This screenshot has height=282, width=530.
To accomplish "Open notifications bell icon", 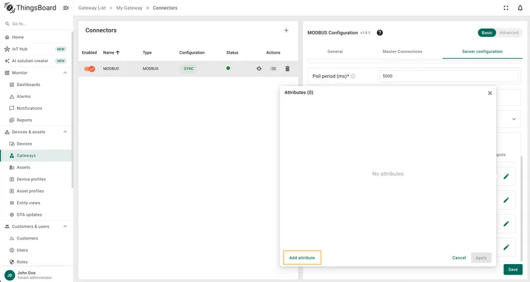I will coord(520,8).
